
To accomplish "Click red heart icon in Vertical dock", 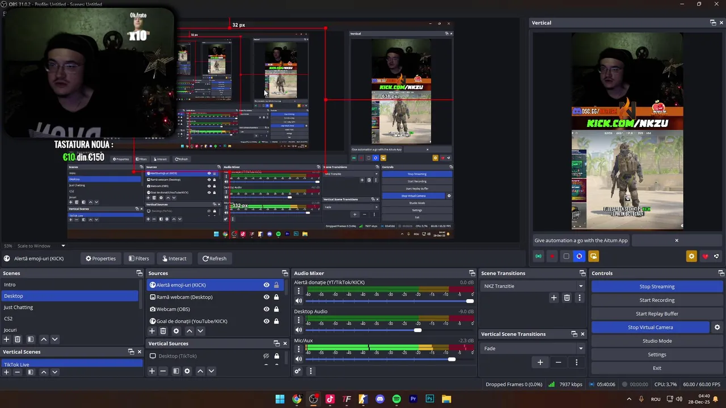I will (x=705, y=256).
